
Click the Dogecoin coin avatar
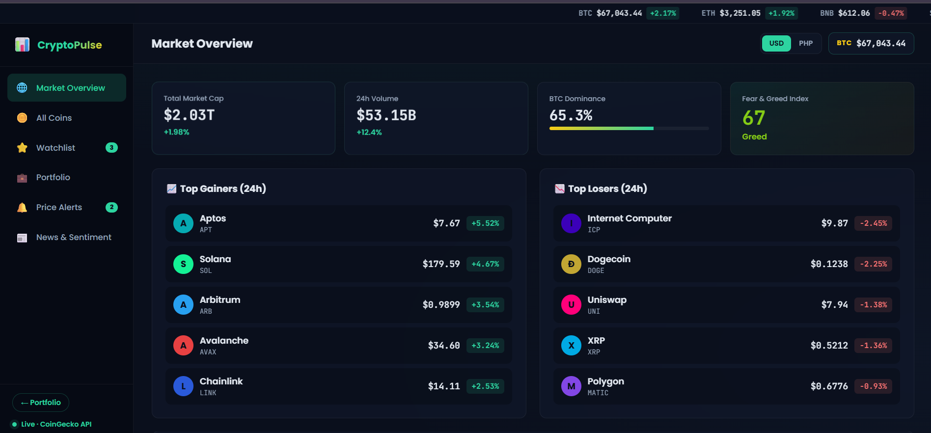point(571,264)
